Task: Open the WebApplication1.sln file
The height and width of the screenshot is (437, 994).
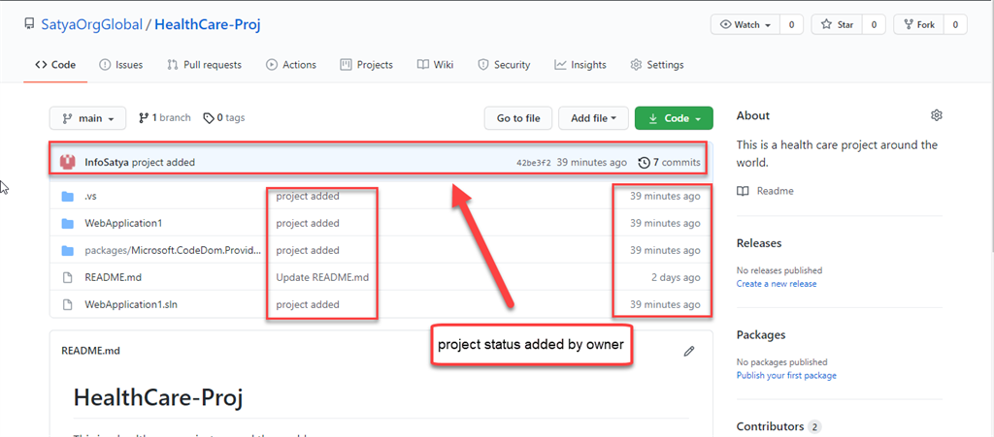Action: click(131, 304)
